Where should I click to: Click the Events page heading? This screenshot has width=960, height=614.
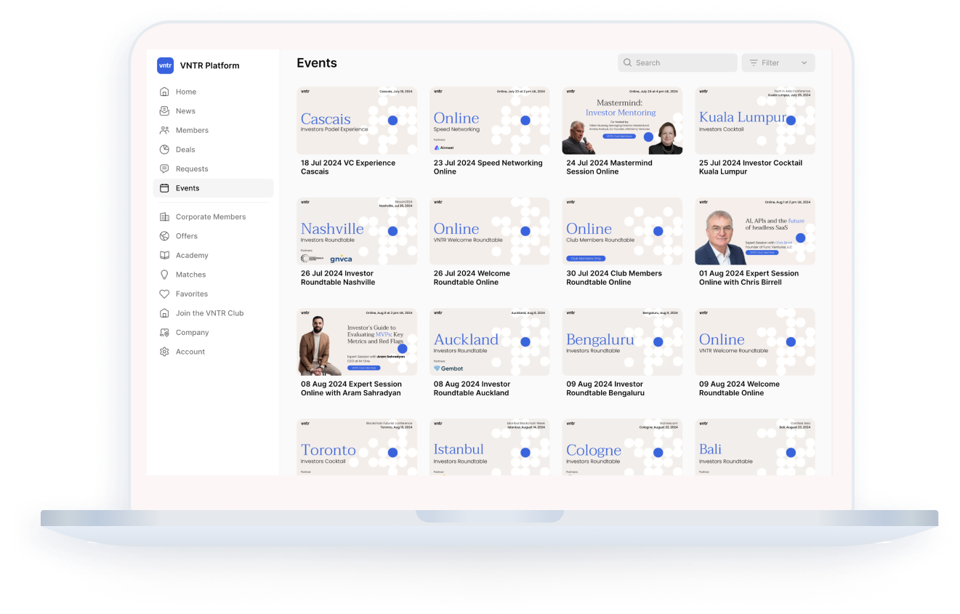point(317,63)
